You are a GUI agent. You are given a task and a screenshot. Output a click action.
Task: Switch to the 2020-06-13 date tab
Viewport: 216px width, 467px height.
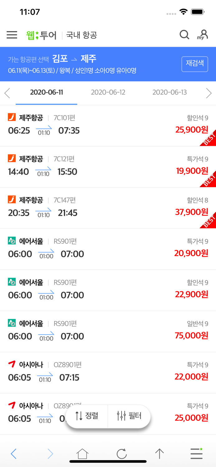point(170,92)
